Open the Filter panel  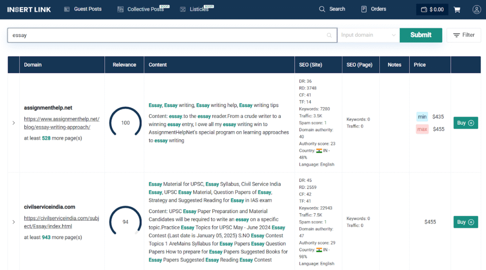click(x=464, y=35)
